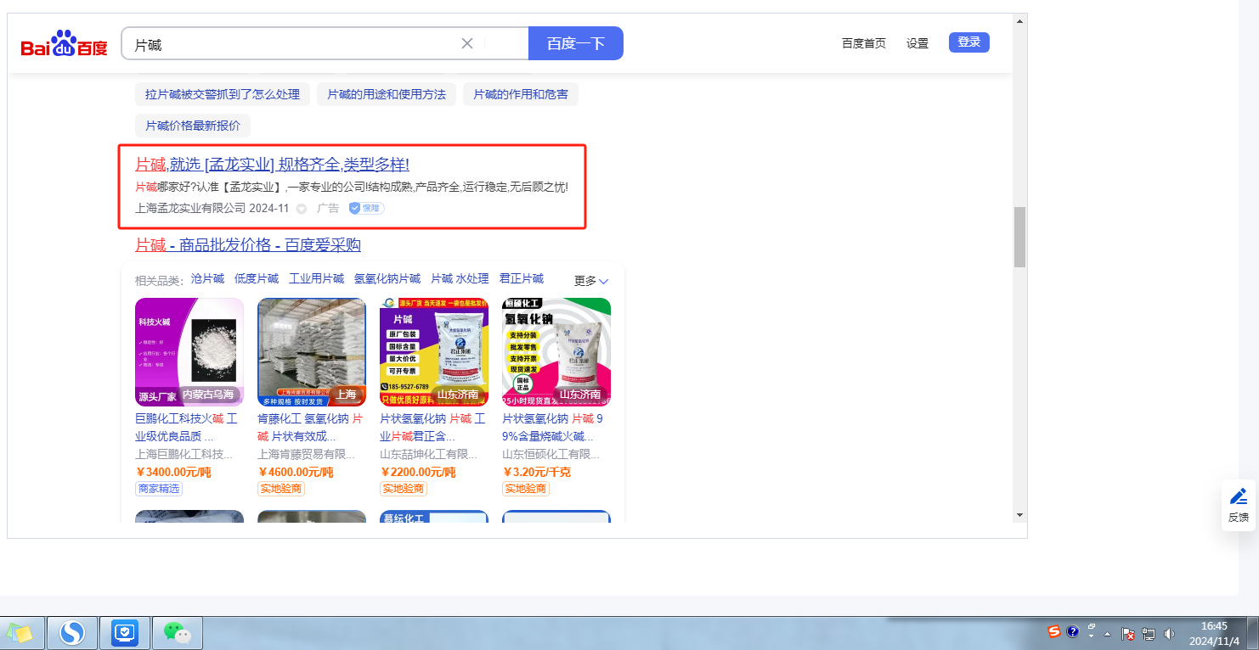Viewport: 1259px width, 650px height.
Task: Click 实地验商 badge under ¥4600.00
Action: 281,489
